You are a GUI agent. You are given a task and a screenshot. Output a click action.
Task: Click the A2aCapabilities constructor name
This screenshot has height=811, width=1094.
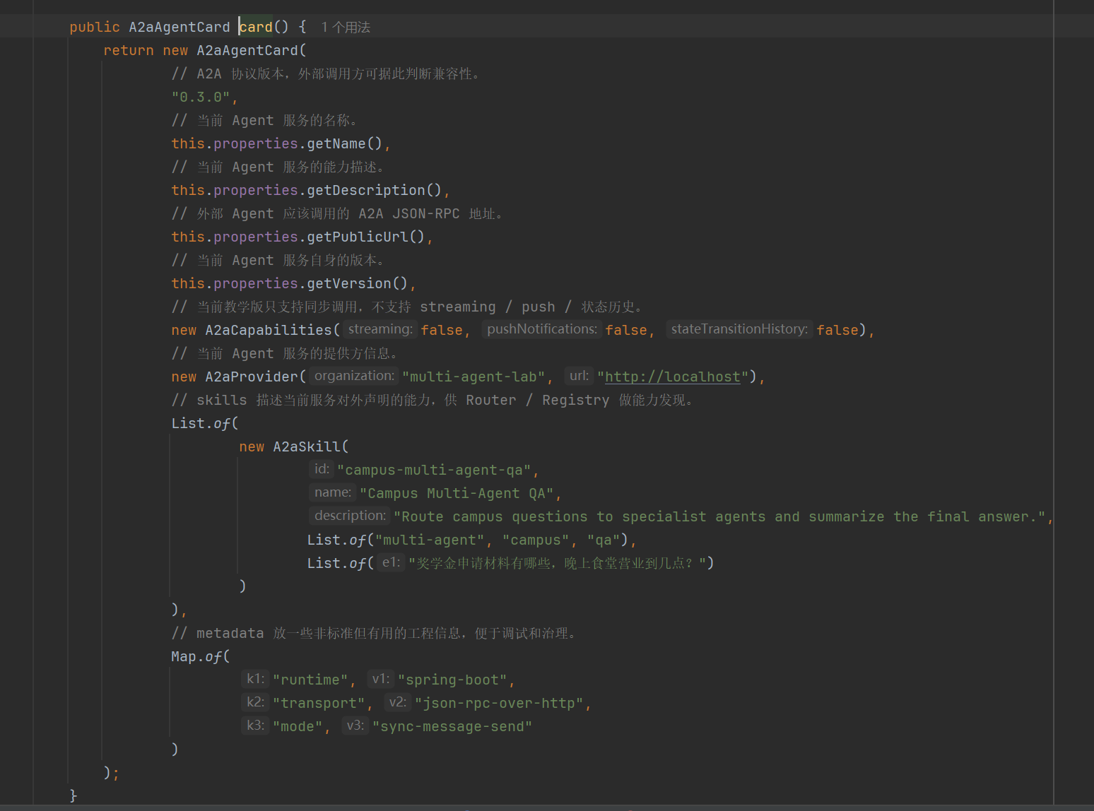[269, 330]
